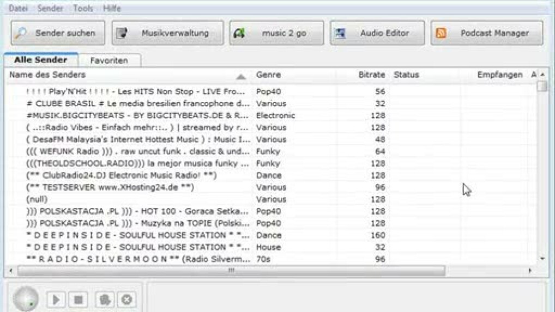555x312 pixels.
Task: Switch to the Favoriten tab
Action: pyautogui.click(x=109, y=60)
